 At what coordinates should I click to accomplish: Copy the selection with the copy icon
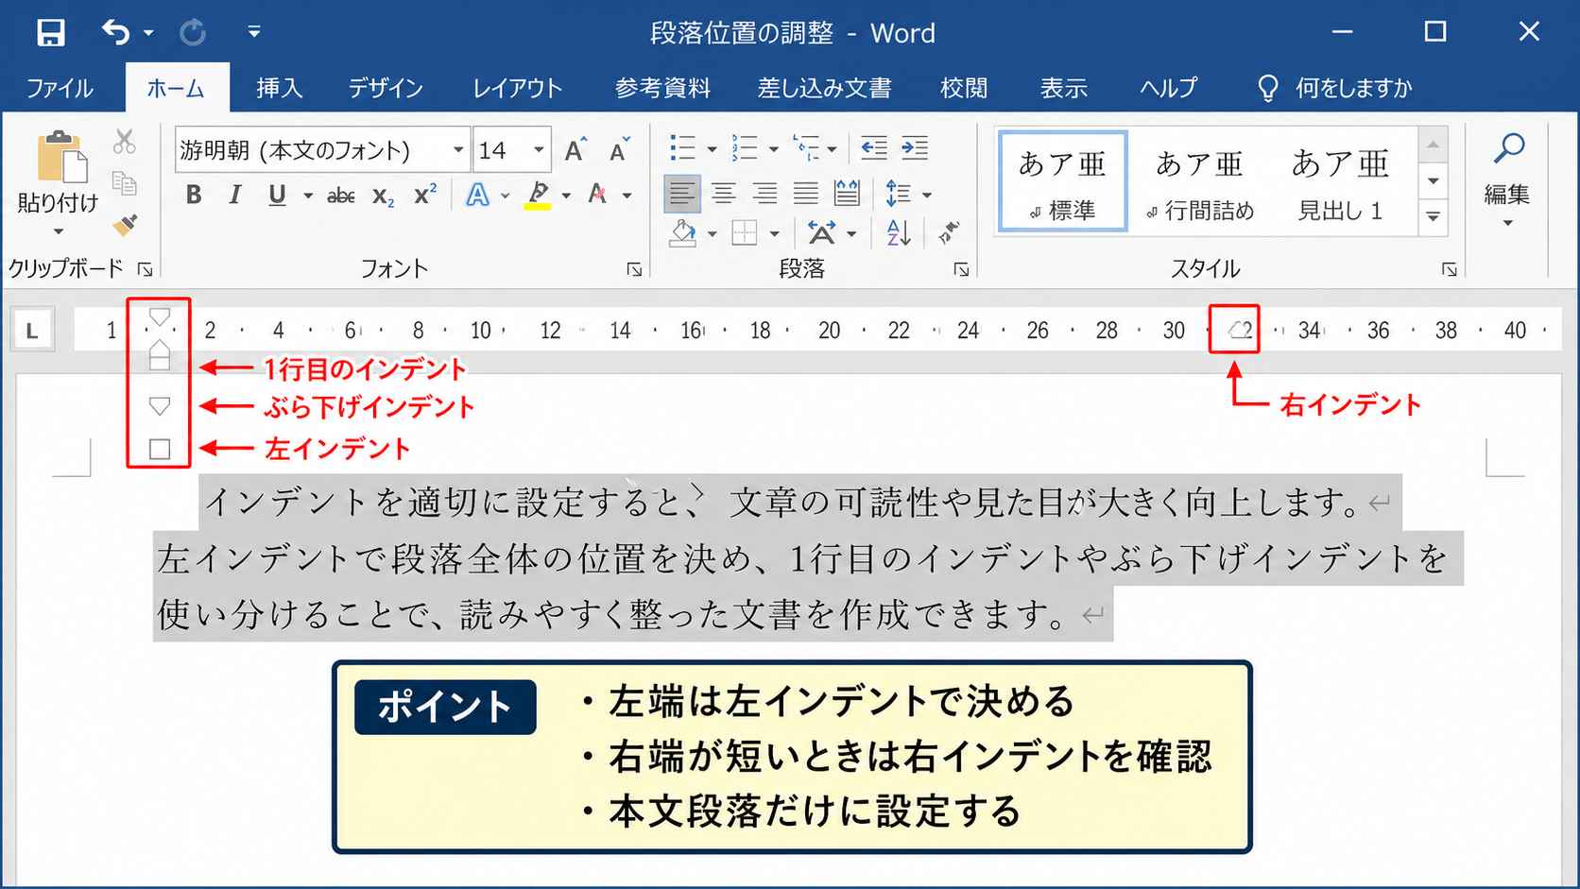124,183
